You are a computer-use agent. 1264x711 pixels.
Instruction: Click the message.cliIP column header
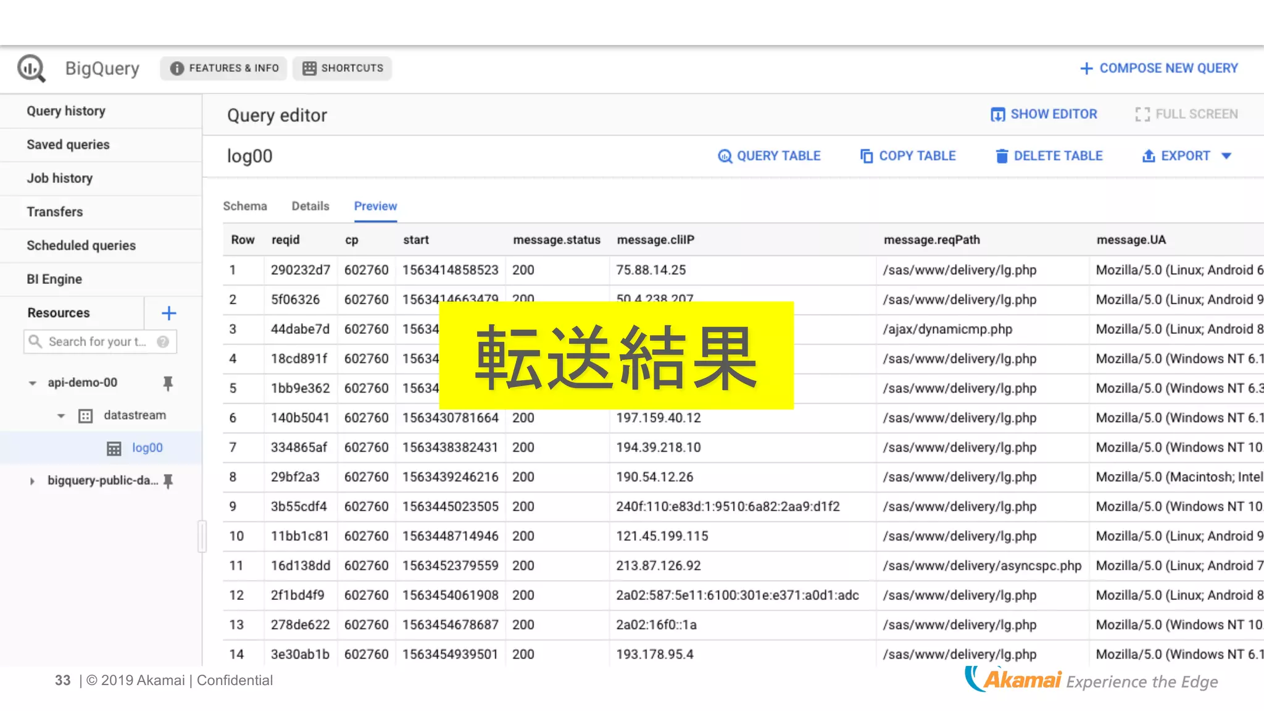pyautogui.click(x=655, y=240)
